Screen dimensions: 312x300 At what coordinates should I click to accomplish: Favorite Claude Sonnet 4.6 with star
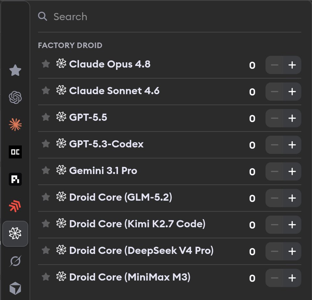pyautogui.click(x=46, y=91)
